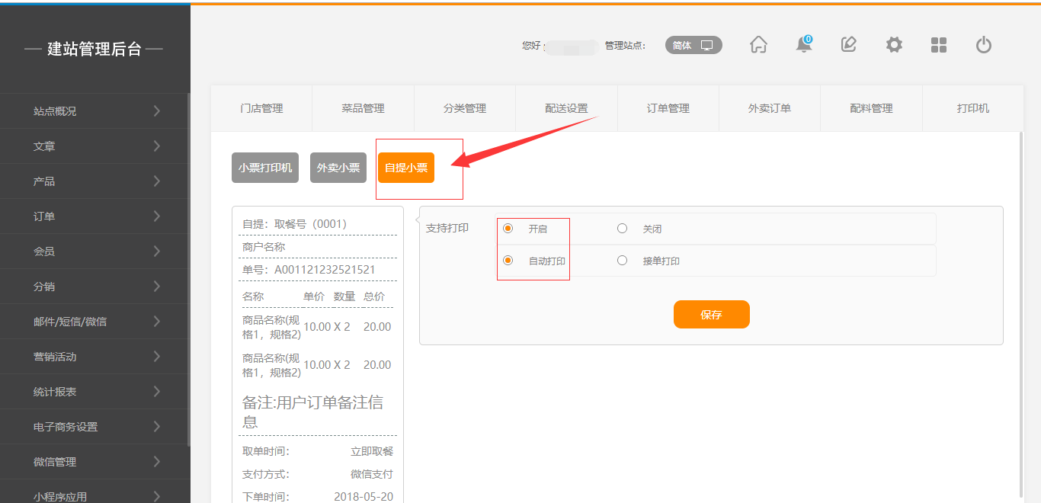Screen dimensions: 1041x503
Task: Open the apps grid icon
Action: [x=939, y=45]
